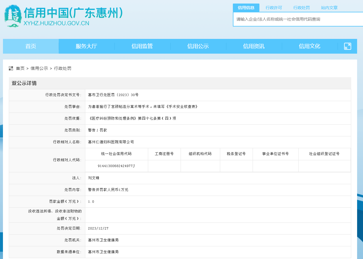Click 行政处罚 breadcrumb link

(x=63, y=68)
